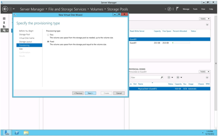Sort by Percent Allocated column

[x=180, y=31]
